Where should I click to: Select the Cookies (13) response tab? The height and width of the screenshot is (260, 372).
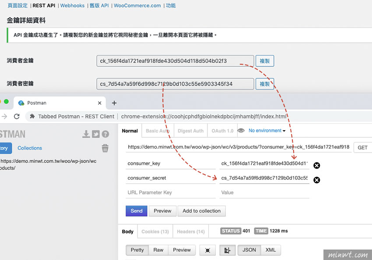pos(155,231)
